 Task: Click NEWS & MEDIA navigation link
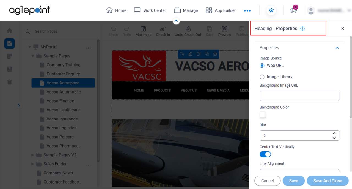(218, 90)
